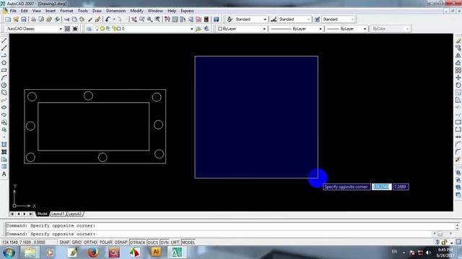Click the MODEL button in status bar
Image resolution: width=462 pixels, height=259 pixels.
coord(188,242)
